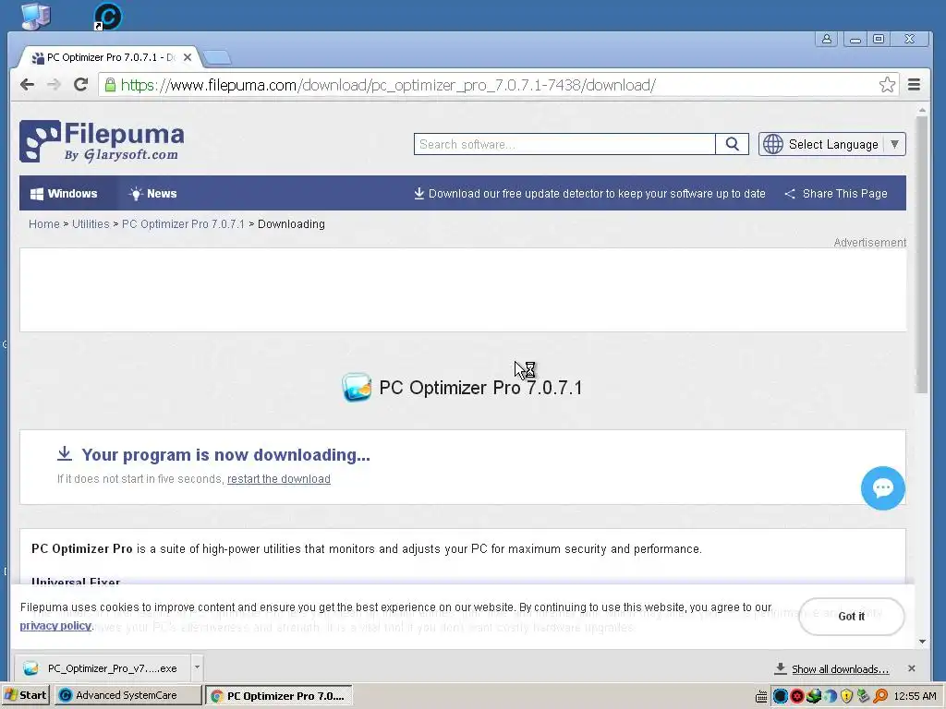Bookmark this page with the star icon
The height and width of the screenshot is (709, 946).
tap(887, 84)
